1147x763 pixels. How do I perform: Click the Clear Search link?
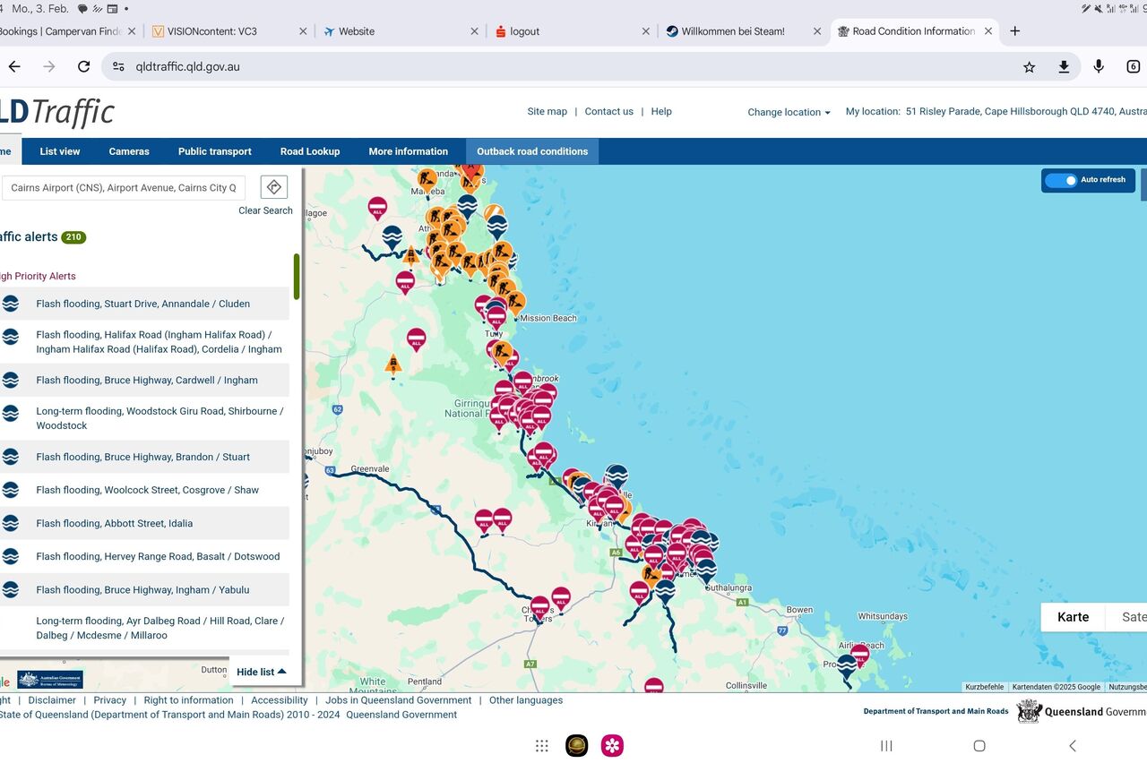tap(265, 210)
